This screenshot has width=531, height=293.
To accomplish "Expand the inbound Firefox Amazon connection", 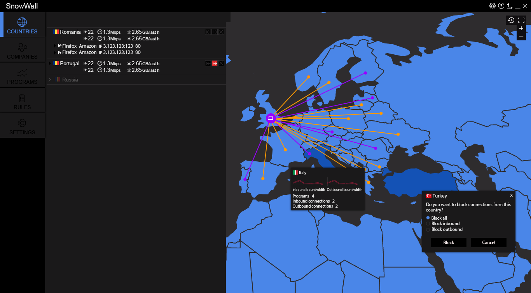I will click(x=55, y=46).
